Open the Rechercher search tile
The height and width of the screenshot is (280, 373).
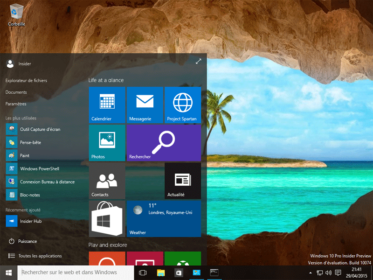pos(164,143)
